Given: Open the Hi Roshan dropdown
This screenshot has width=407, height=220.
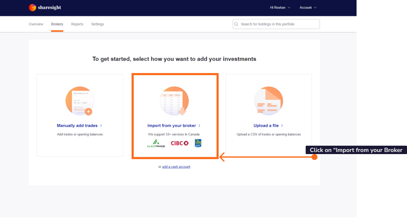Looking at the screenshot, I should coord(280,8).
